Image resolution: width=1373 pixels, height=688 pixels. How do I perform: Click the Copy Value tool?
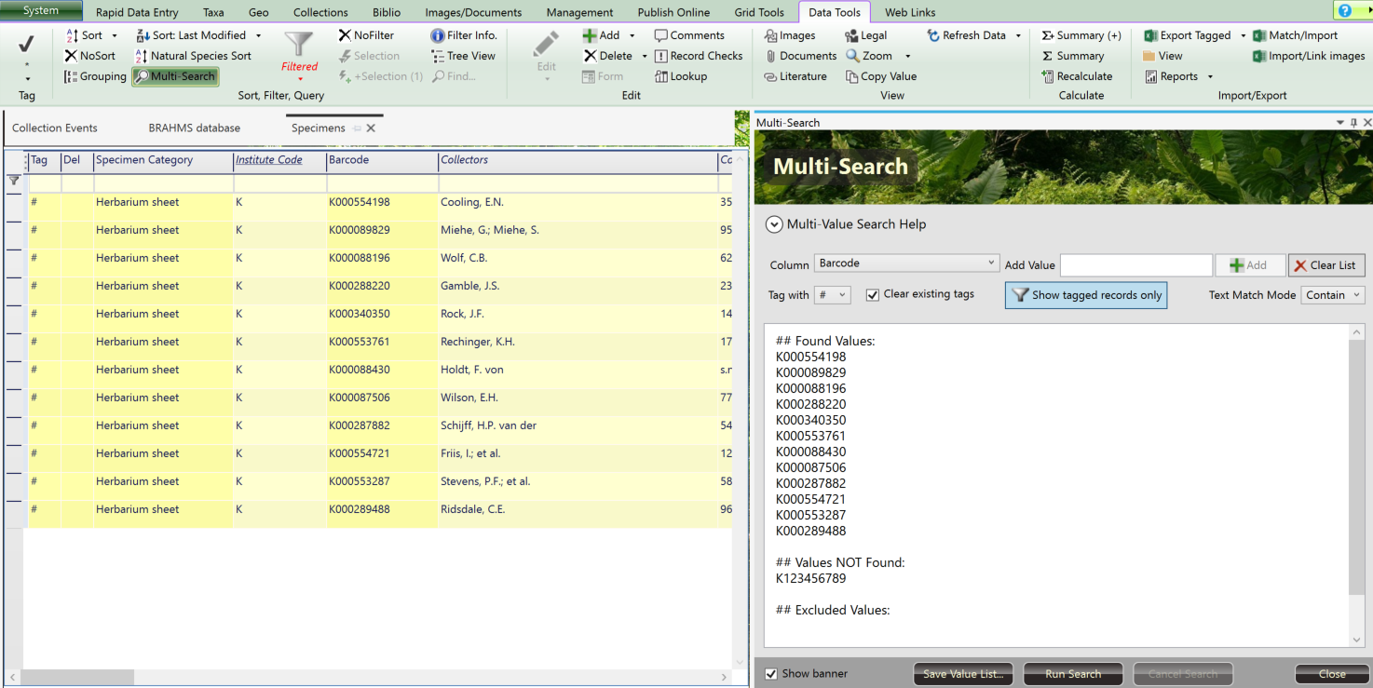click(881, 76)
